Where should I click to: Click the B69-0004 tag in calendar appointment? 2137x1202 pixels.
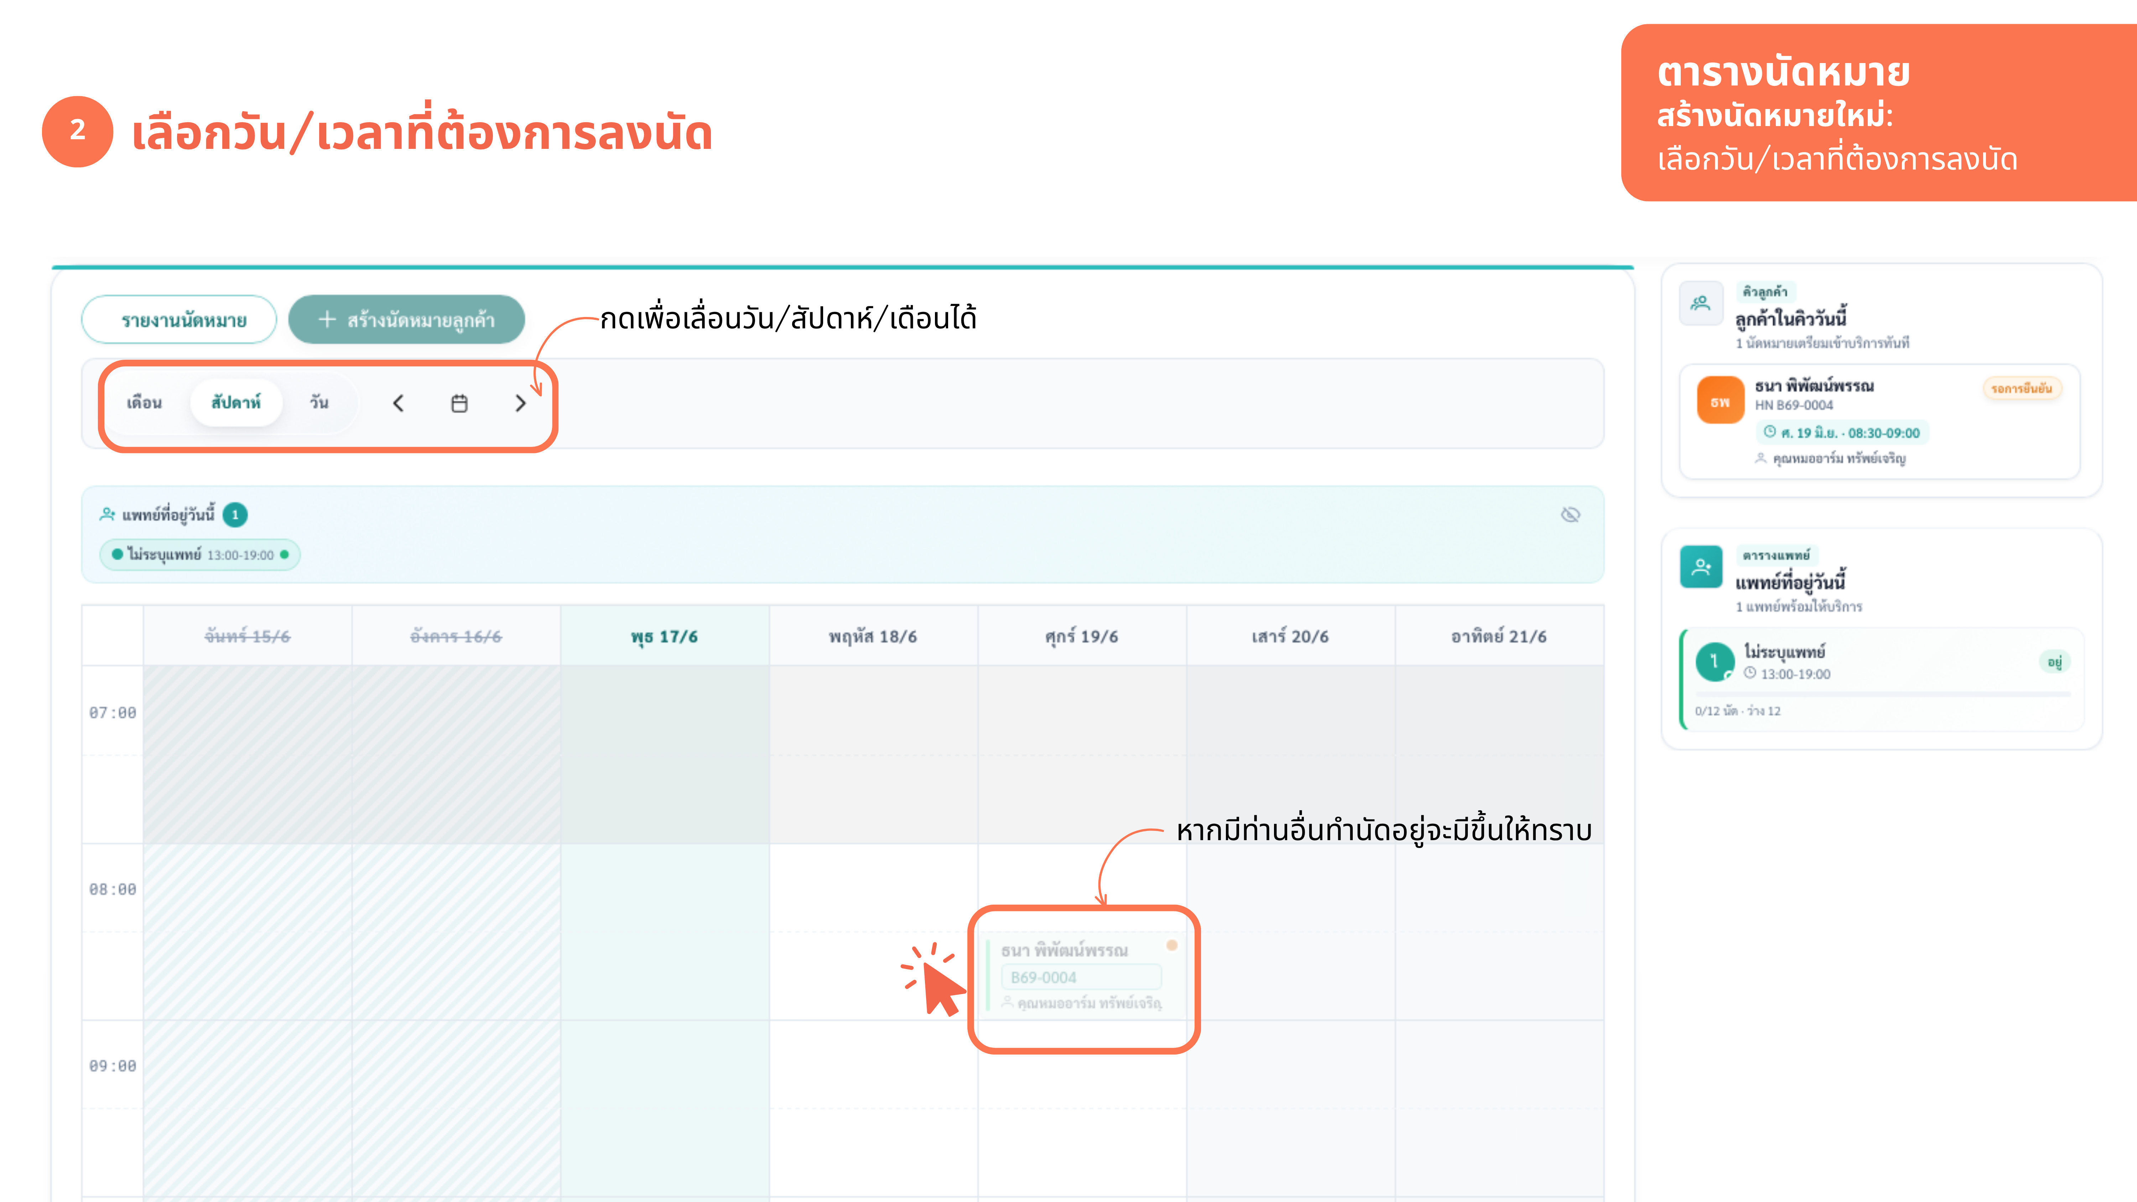pyautogui.click(x=1080, y=977)
